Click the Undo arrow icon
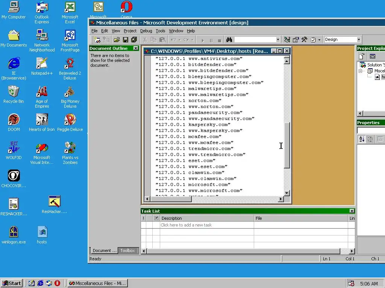The height and width of the screenshot is (288, 385). [173, 40]
